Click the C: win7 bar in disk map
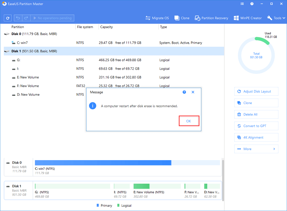287x211 pixels. 127,163
